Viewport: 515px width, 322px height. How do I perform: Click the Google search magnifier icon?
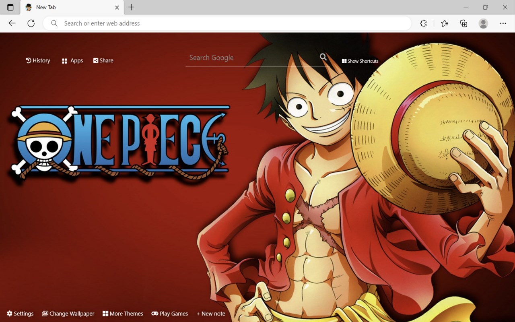click(323, 57)
